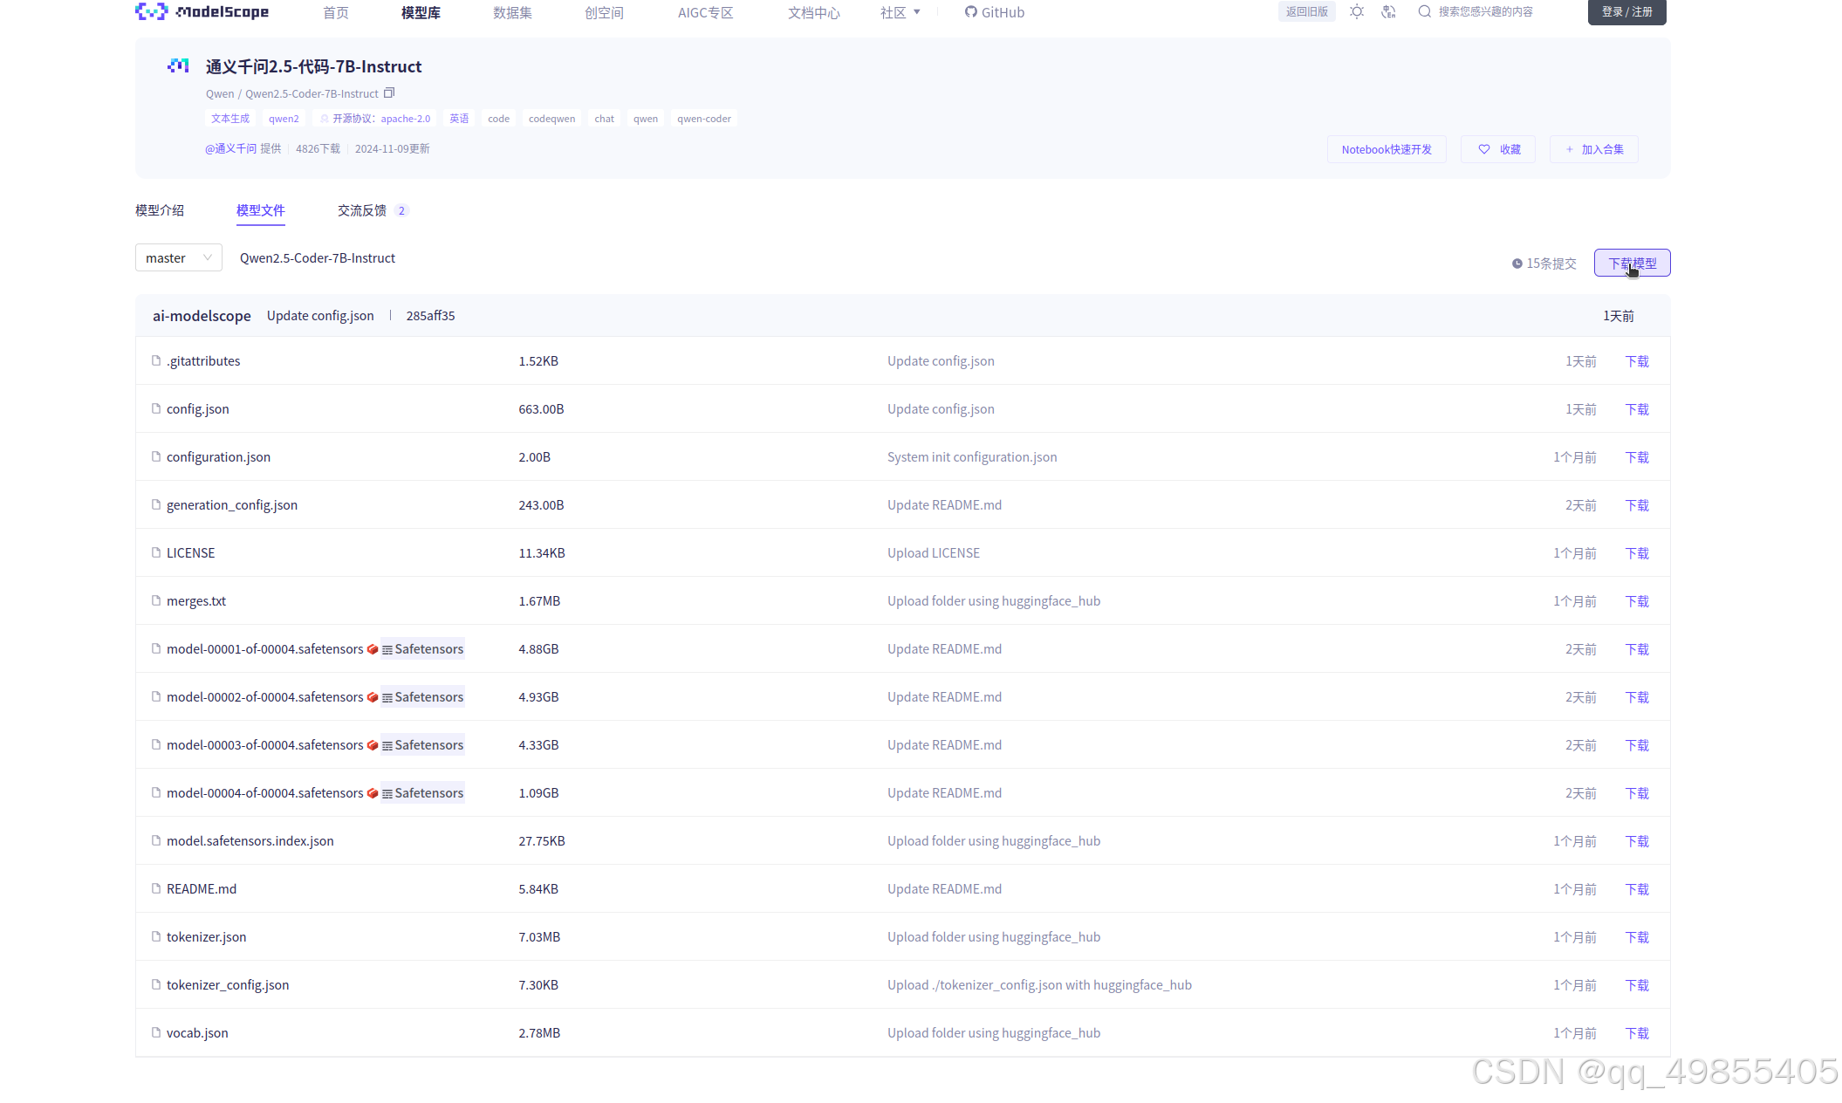
Task: Click Safetensors badge for model-00004-of-00004
Action: pyautogui.click(x=422, y=792)
